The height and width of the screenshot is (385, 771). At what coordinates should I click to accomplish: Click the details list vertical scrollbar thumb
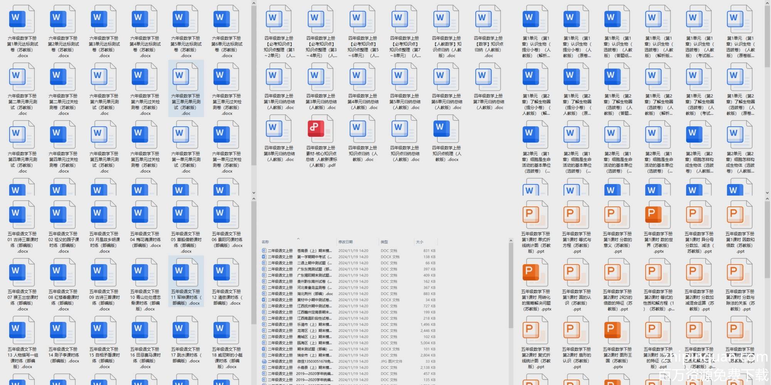pos(511,285)
